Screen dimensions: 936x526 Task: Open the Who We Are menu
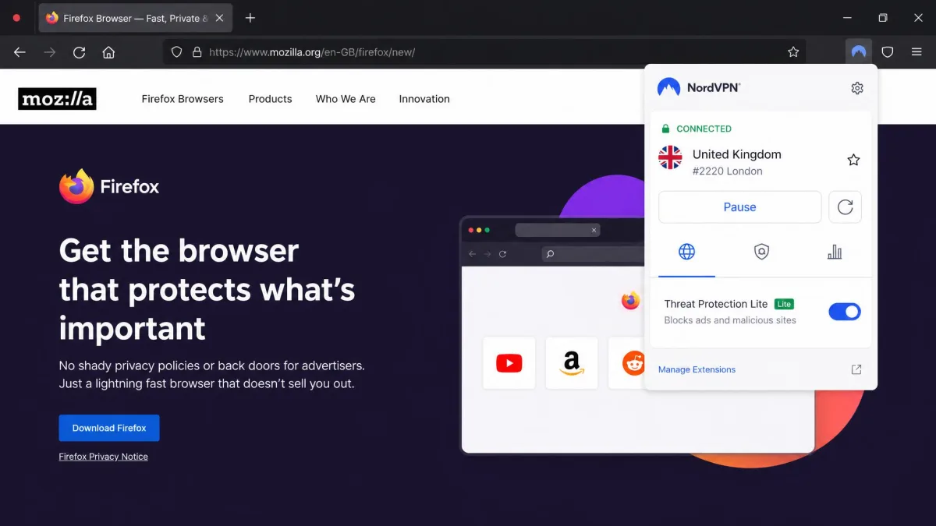346,99
